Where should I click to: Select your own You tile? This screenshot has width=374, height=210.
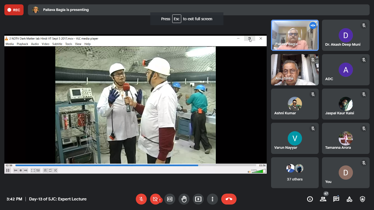tap(346, 173)
